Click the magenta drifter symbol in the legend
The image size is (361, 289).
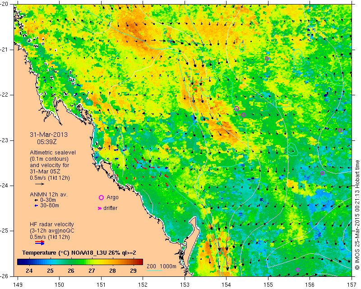[100, 208]
